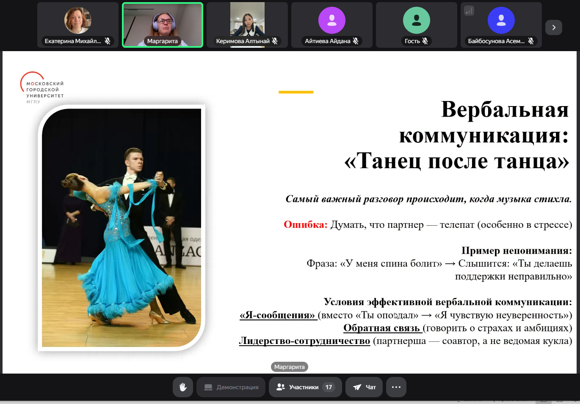Click the raise hand icon

183,387
